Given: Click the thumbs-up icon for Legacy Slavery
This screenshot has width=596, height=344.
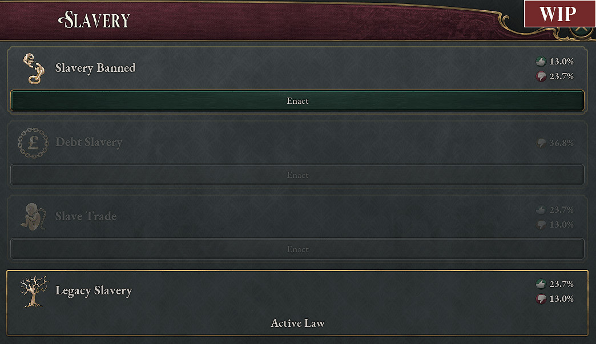Looking at the screenshot, I should click(x=541, y=284).
